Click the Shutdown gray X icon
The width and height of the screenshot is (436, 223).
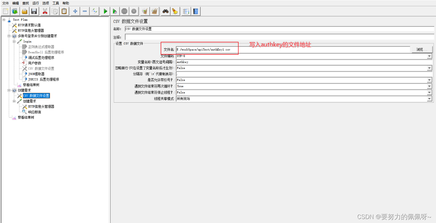point(134,11)
